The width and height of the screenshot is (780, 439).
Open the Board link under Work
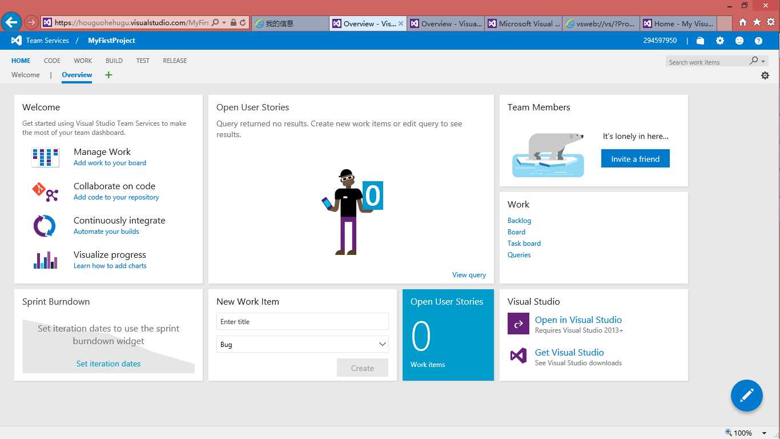pyautogui.click(x=516, y=232)
